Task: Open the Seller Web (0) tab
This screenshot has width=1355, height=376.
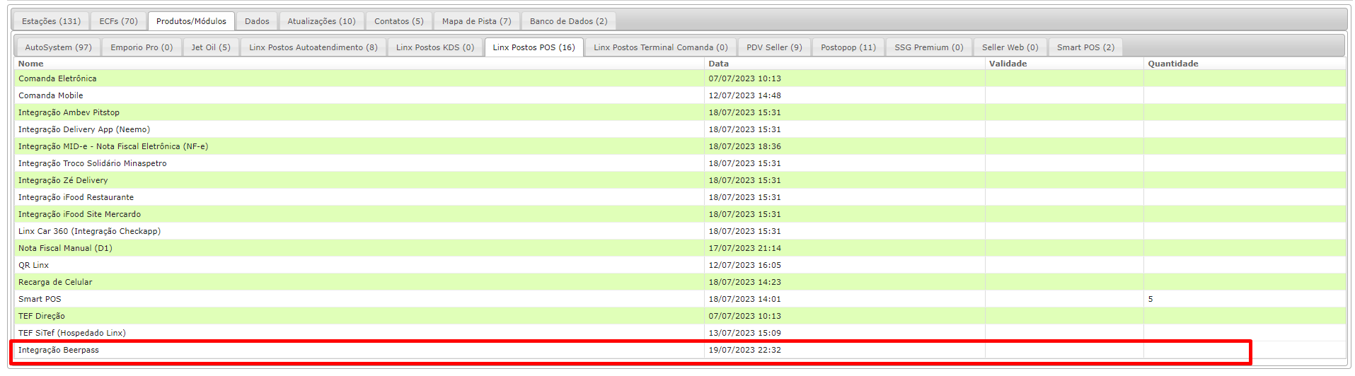Action: [x=1010, y=47]
